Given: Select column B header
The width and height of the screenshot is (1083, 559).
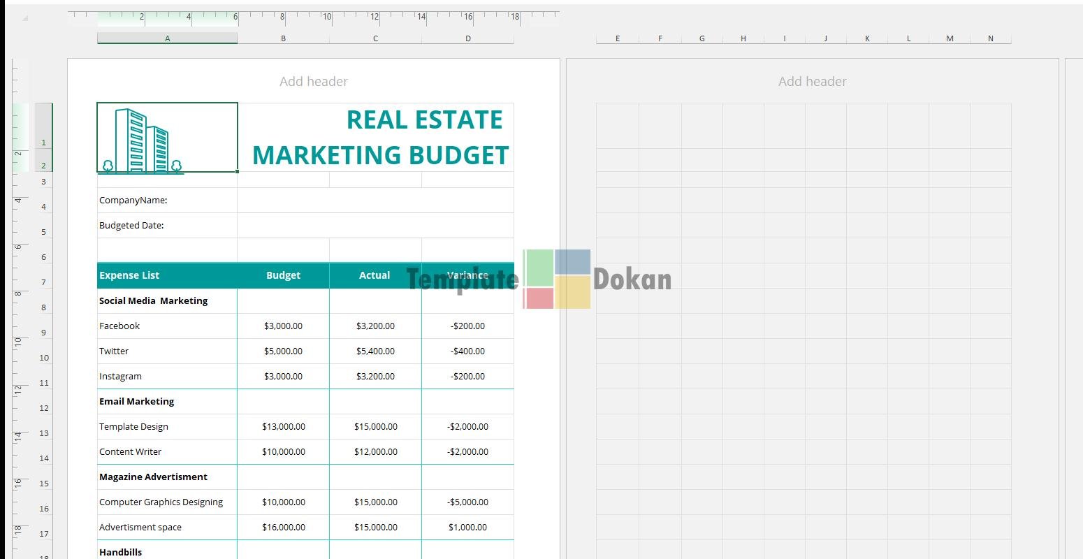Looking at the screenshot, I should 283,38.
